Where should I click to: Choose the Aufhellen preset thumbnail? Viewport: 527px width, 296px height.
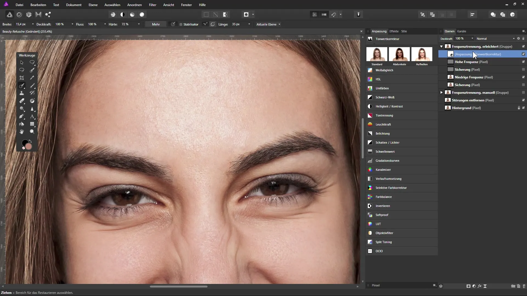[422, 54]
